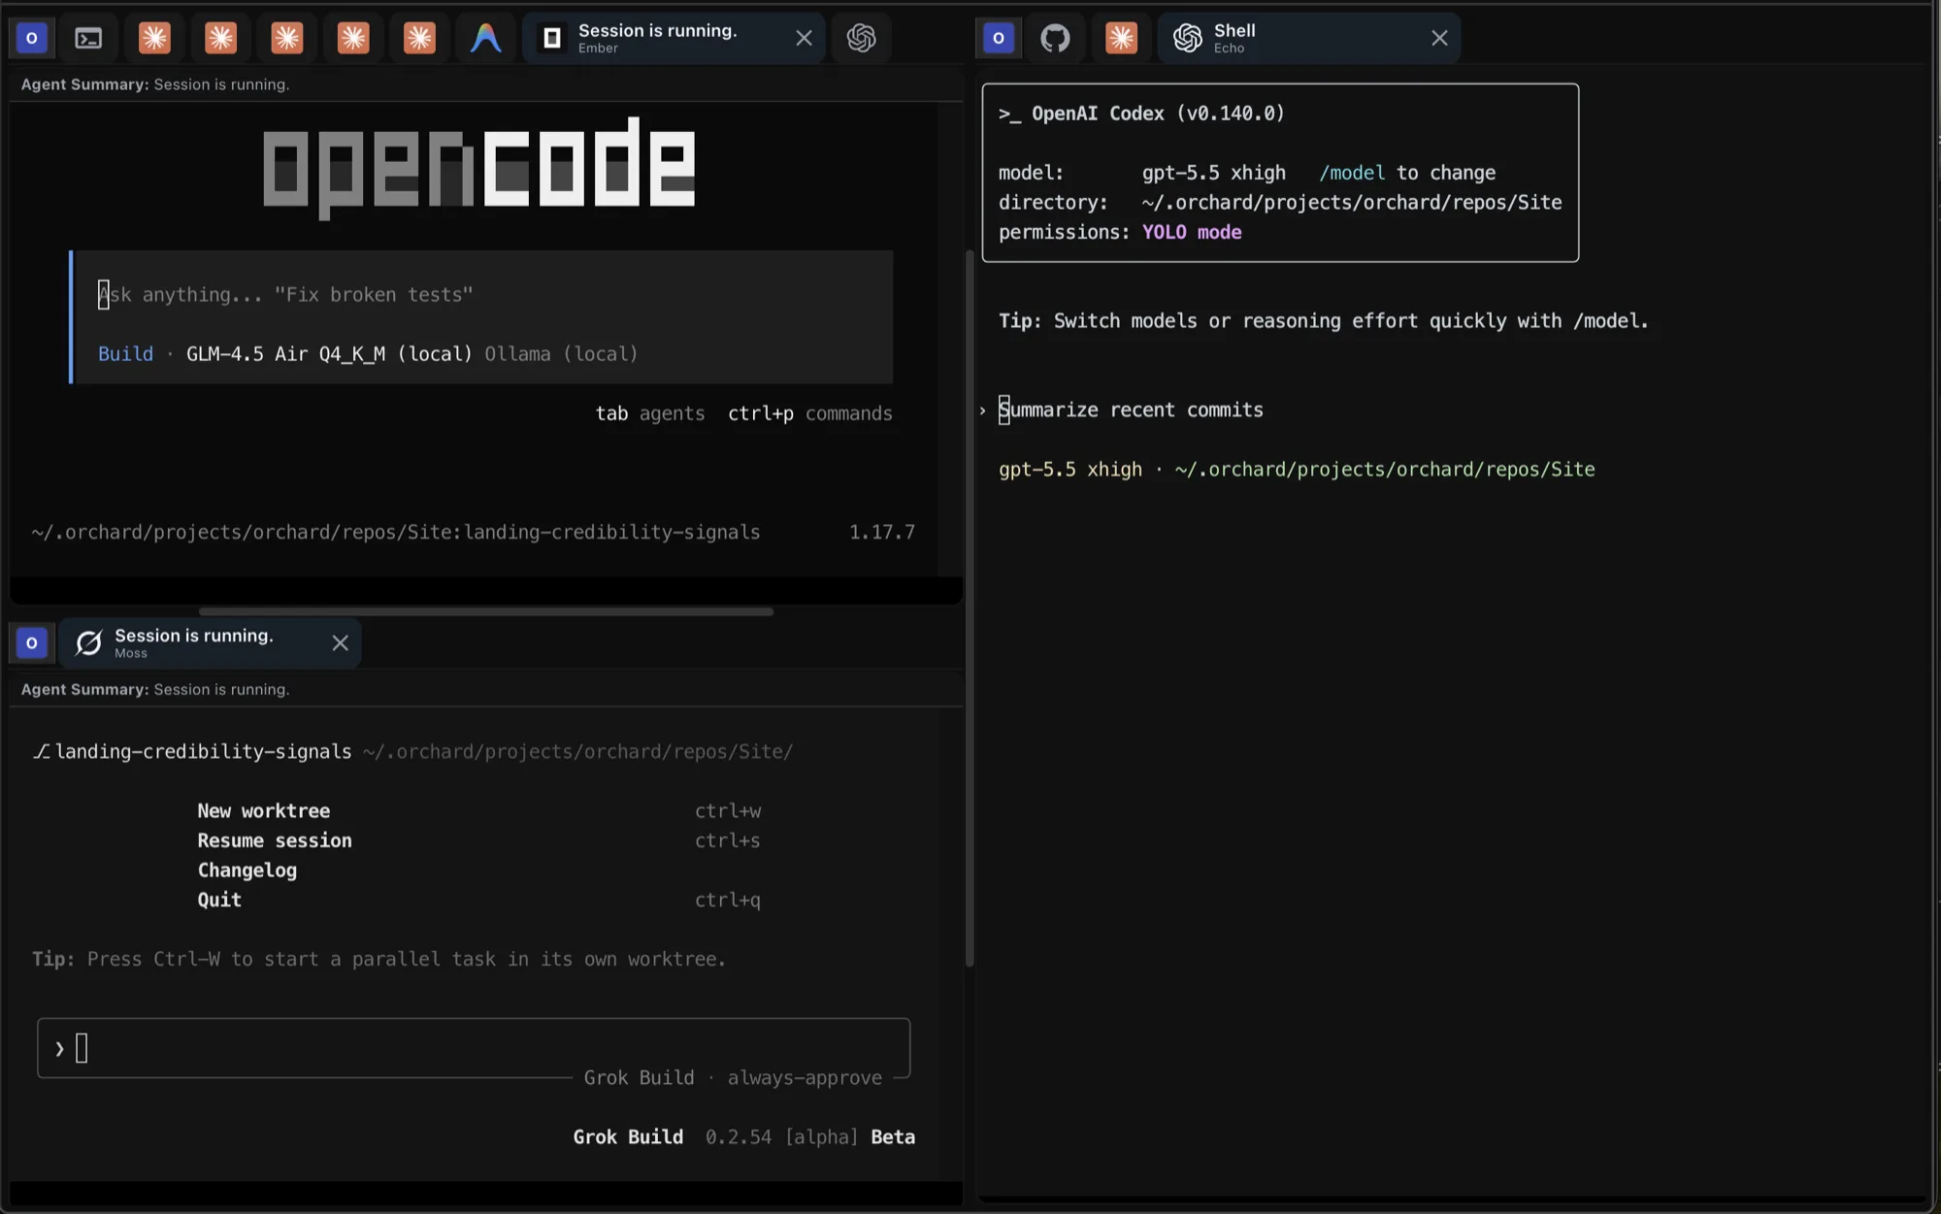Select the Claude tab beside the GitHub icon
Screen dimensions: 1941x1214
pos(1121,38)
